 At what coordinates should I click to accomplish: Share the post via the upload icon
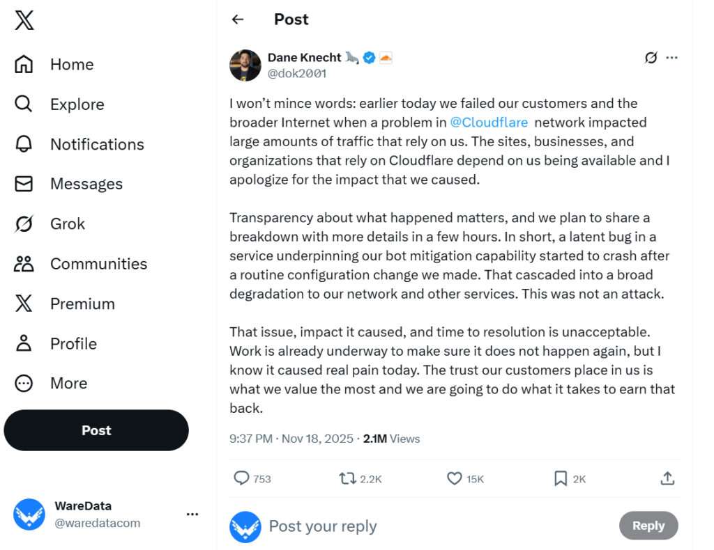coord(667,478)
